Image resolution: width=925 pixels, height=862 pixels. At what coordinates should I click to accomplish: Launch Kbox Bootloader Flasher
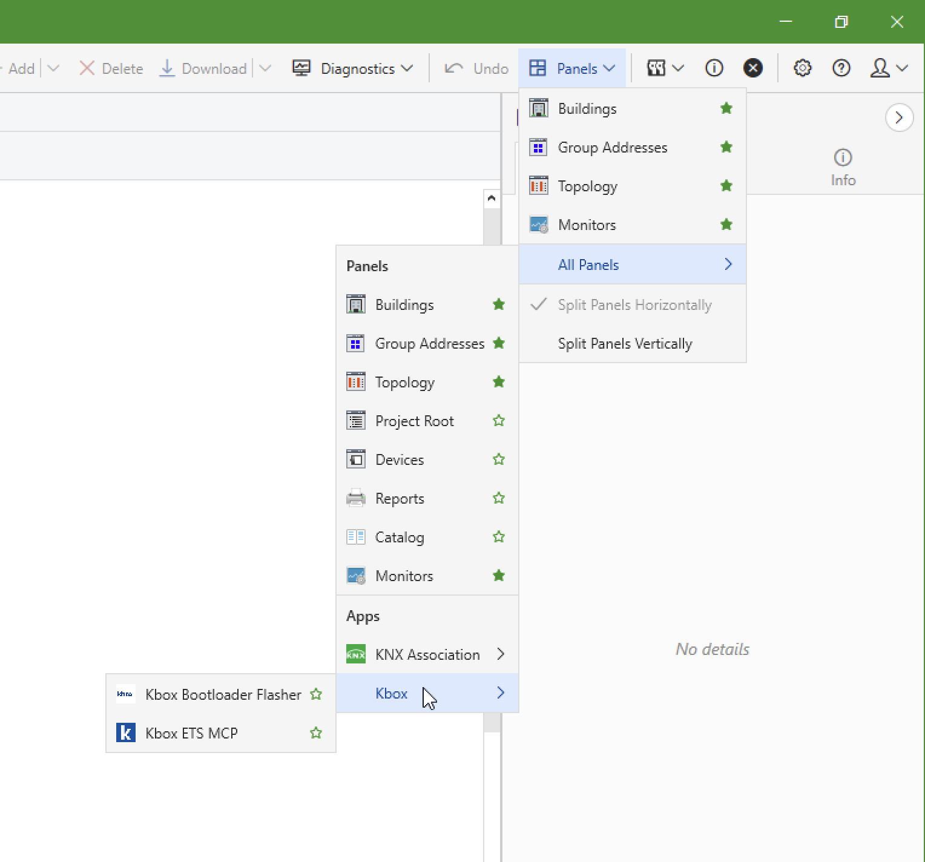click(x=220, y=694)
